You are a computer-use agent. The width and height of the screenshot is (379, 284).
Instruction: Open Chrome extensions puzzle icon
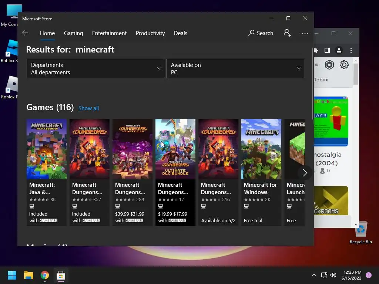pyautogui.click(x=316, y=50)
